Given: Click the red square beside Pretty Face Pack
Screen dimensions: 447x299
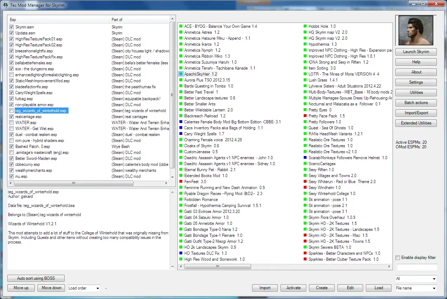Looking at the screenshot, I should (305, 116).
